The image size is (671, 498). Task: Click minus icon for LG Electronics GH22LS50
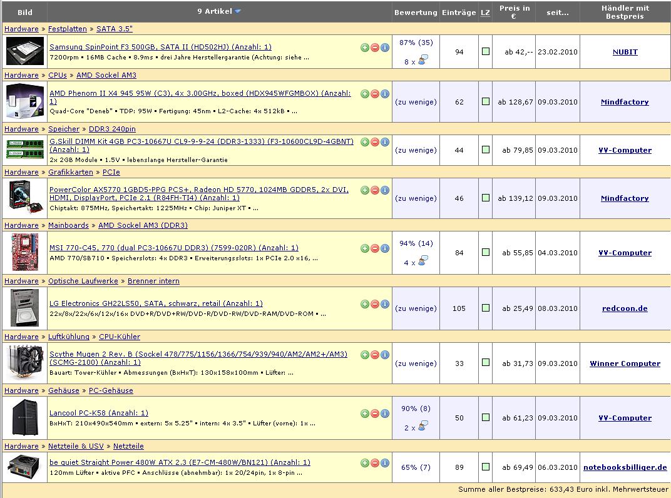tap(375, 304)
